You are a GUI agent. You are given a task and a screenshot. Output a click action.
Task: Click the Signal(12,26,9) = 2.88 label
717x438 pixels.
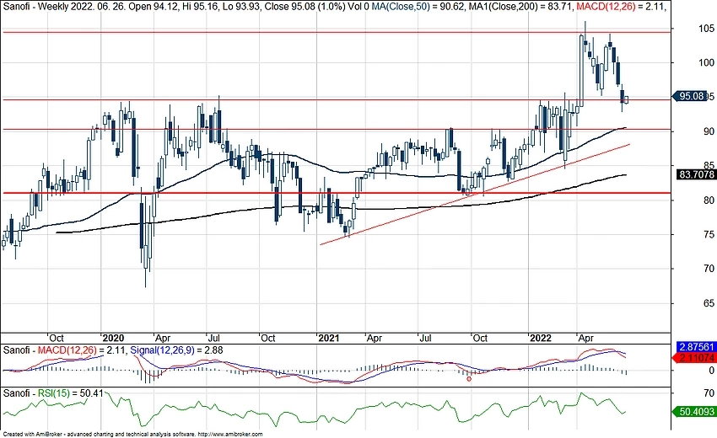[x=176, y=350]
